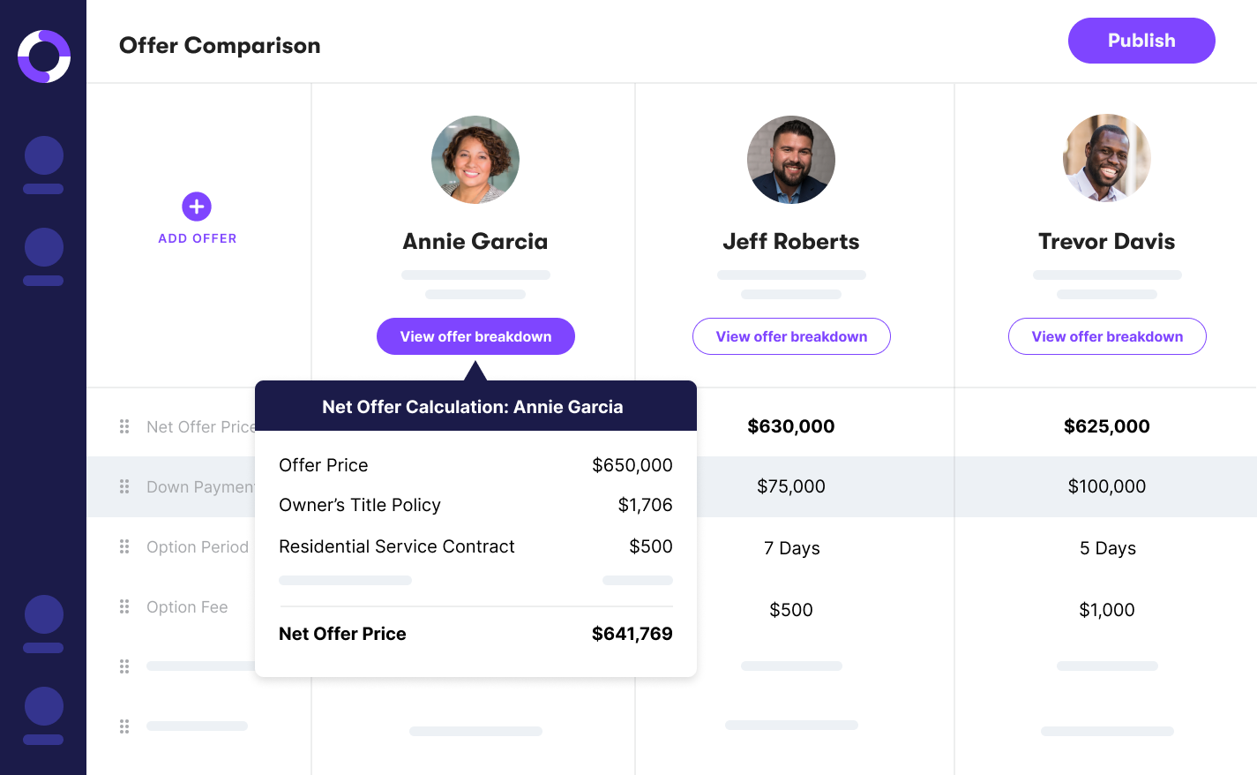The width and height of the screenshot is (1257, 775).
Task: Click the ADD OFFER label
Action: tap(198, 238)
